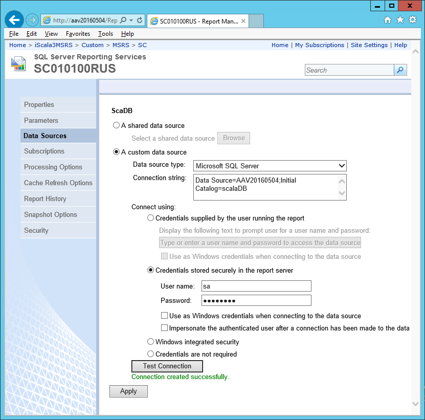This screenshot has height=420, width=425.
Task: Select Credentials supplied by the user option
Action: click(150, 218)
